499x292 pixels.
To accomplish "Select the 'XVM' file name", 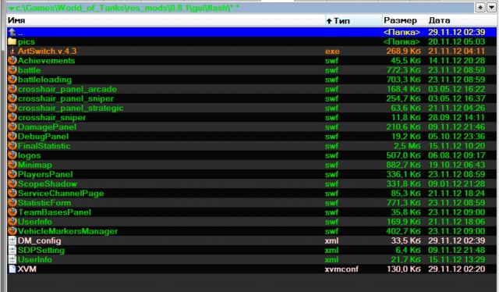I will 27,269.
